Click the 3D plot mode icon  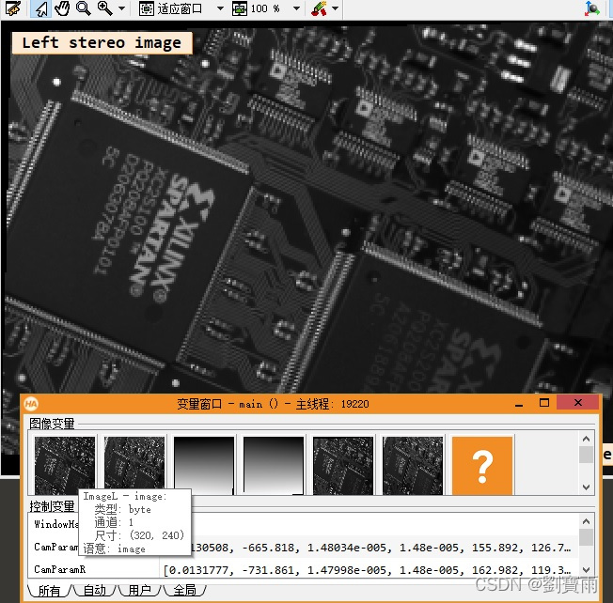592,8
